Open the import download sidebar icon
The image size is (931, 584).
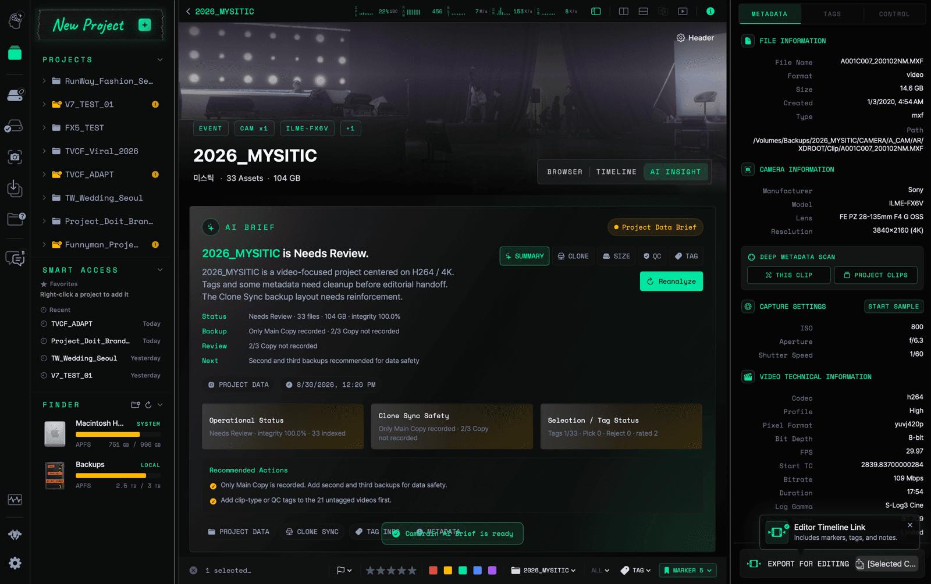click(x=15, y=188)
